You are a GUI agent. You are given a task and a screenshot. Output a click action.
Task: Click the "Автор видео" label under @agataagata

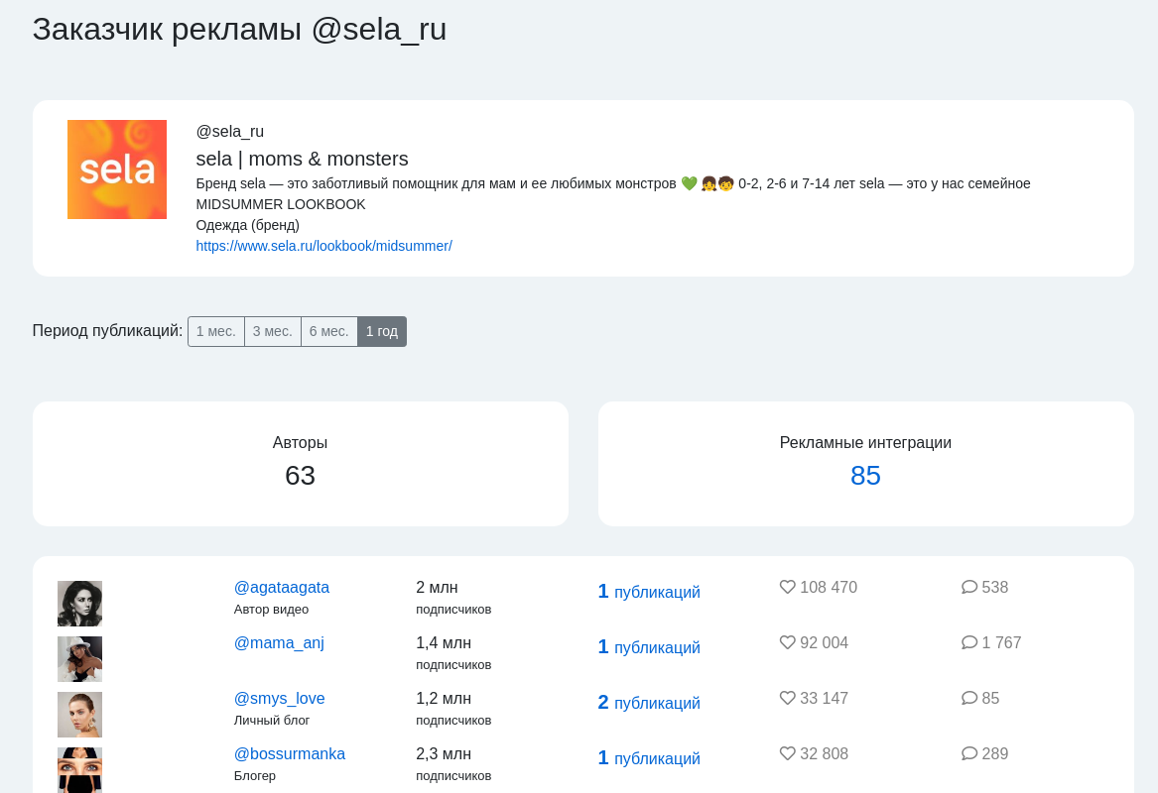271,610
